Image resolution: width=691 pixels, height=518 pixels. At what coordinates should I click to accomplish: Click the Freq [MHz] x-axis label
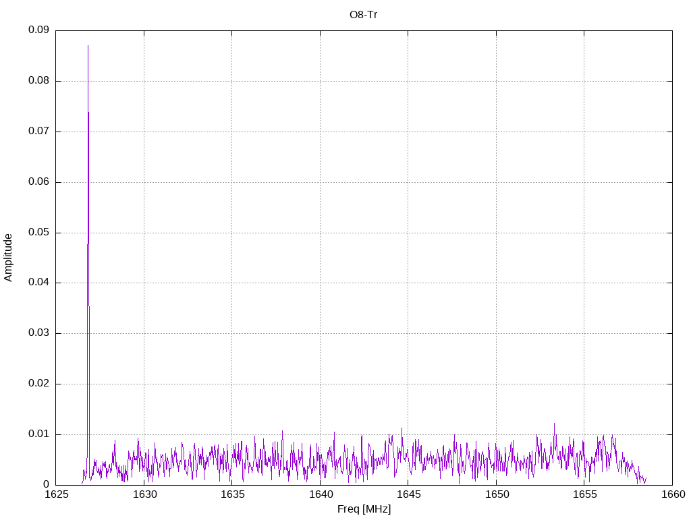(x=364, y=509)
